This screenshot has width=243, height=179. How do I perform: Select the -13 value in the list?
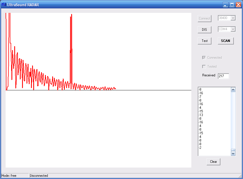[x=201, y=115]
